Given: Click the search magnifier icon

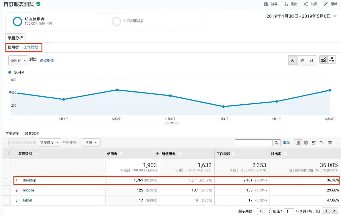Looking at the screenshot, I should point(276,143).
